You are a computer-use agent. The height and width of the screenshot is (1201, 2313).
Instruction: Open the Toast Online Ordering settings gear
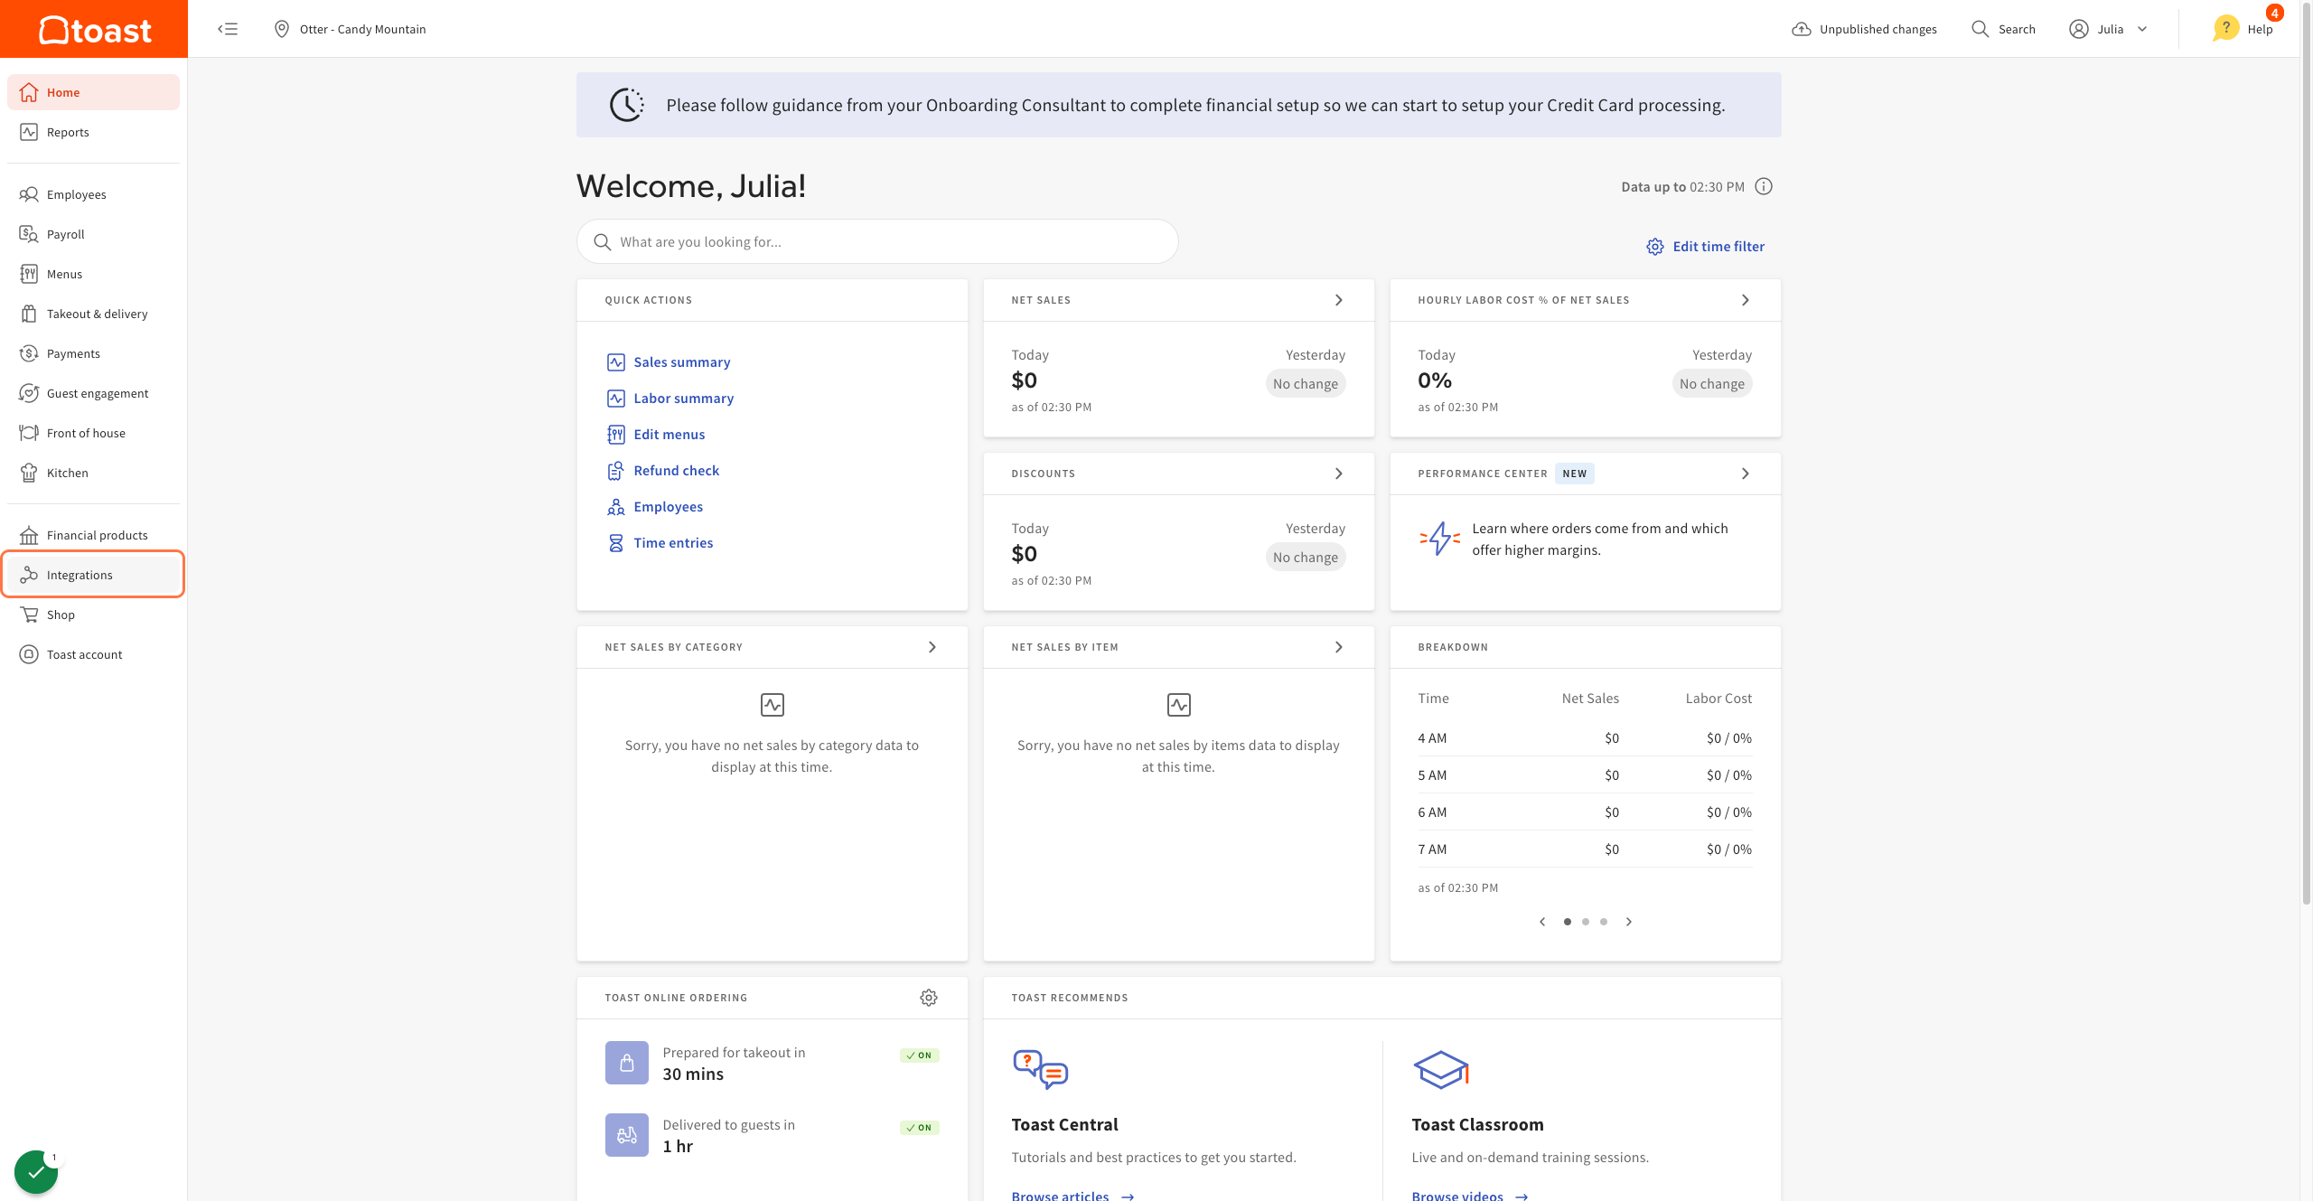point(928,998)
